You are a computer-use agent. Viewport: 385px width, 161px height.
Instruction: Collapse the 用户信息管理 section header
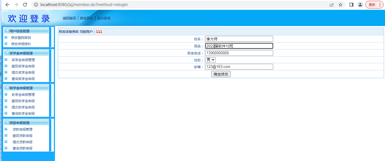point(26,31)
